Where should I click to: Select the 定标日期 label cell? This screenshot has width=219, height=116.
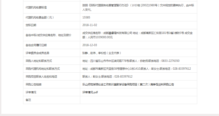coord(31,25)
